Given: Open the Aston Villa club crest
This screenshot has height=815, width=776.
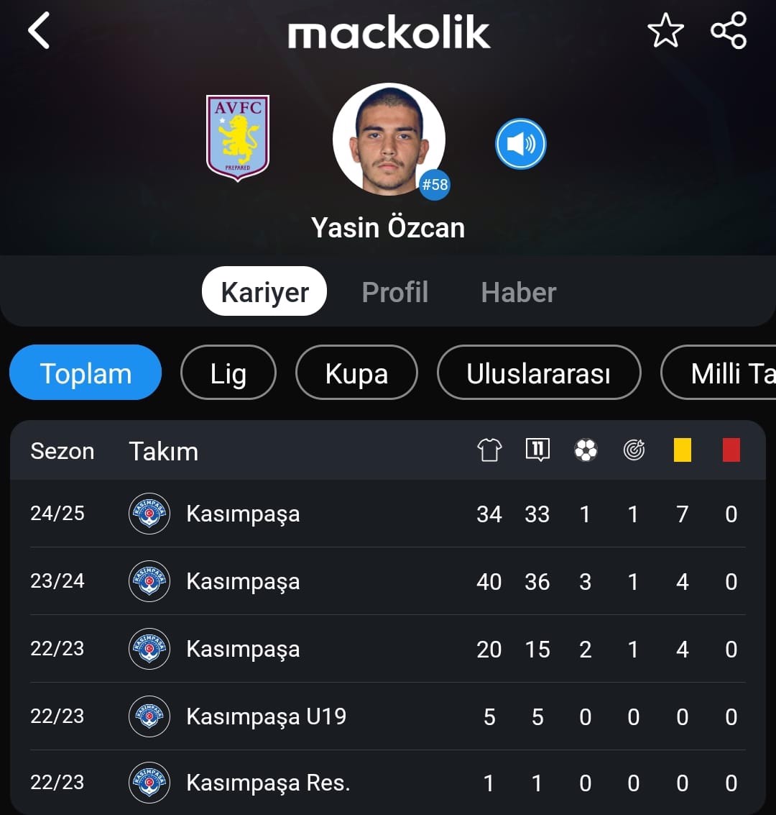Looking at the screenshot, I should click(238, 137).
